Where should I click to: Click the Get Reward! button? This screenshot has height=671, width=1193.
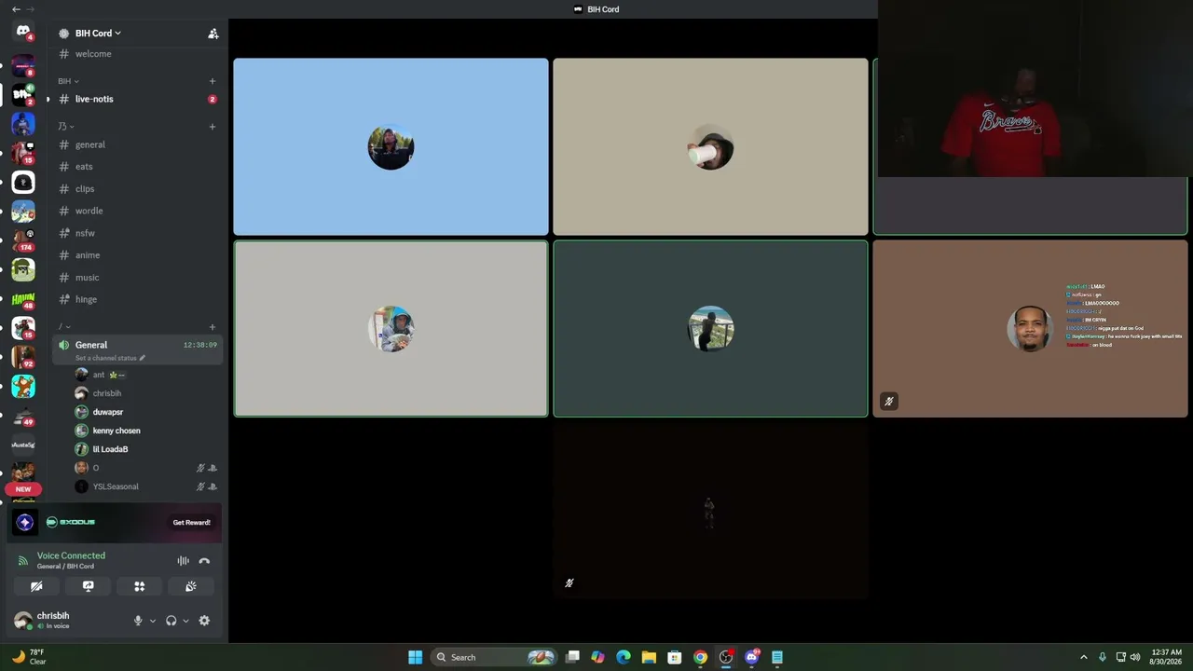(x=191, y=523)
